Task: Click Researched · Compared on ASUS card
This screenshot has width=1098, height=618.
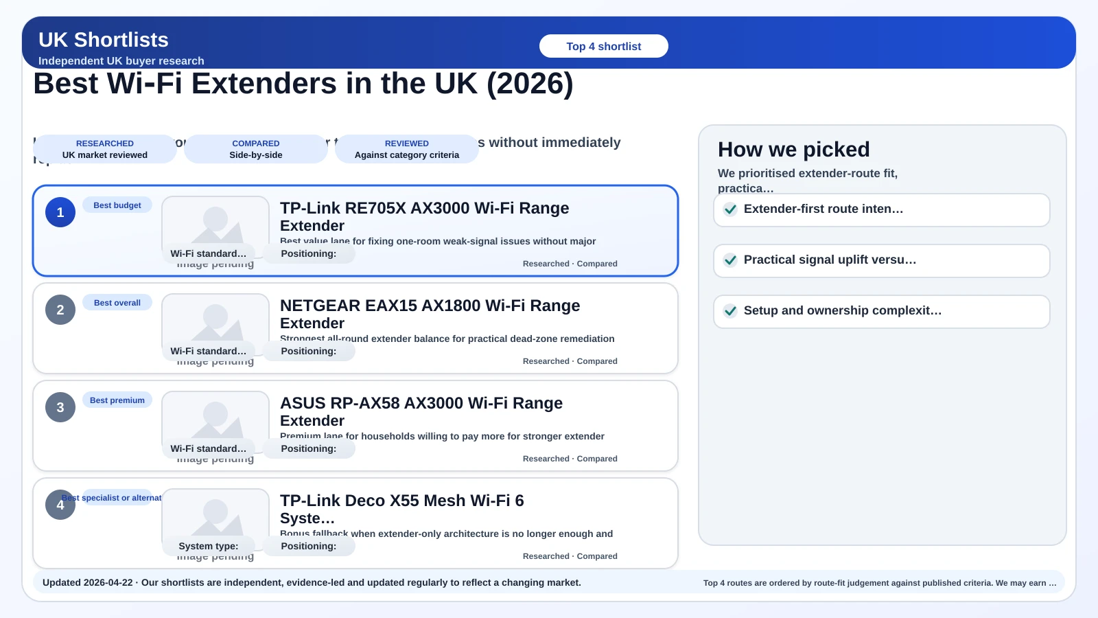Action: point(570,459)
